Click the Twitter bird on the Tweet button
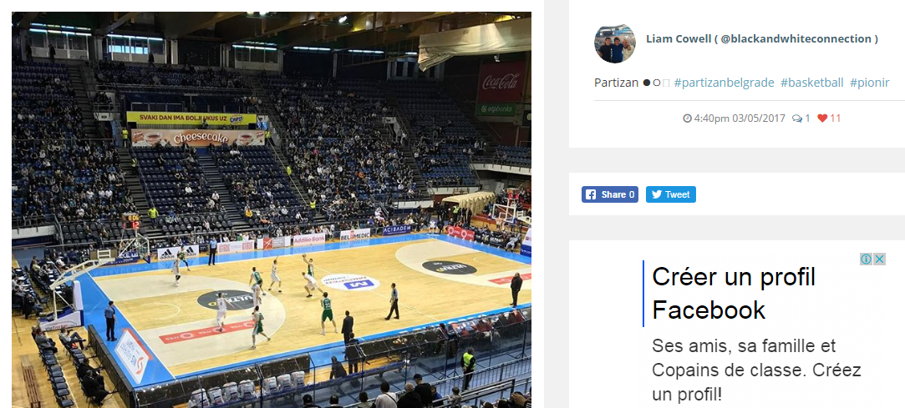This screenshot has height=408, width=905. 656,194
